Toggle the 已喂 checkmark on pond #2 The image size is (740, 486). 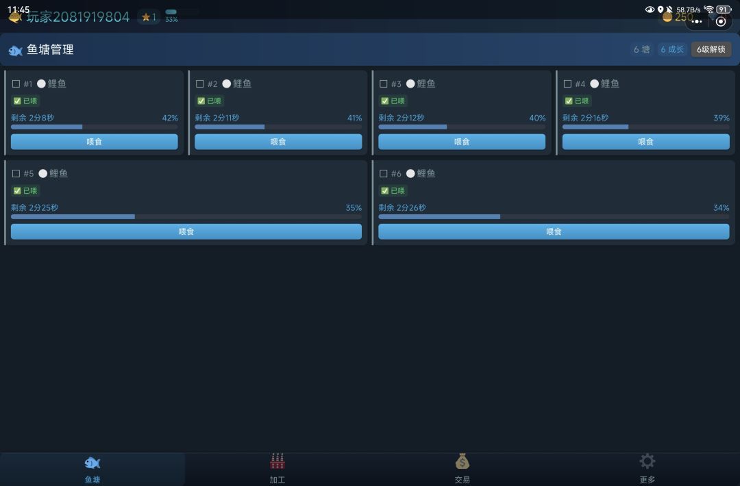(x=201, y=101)
